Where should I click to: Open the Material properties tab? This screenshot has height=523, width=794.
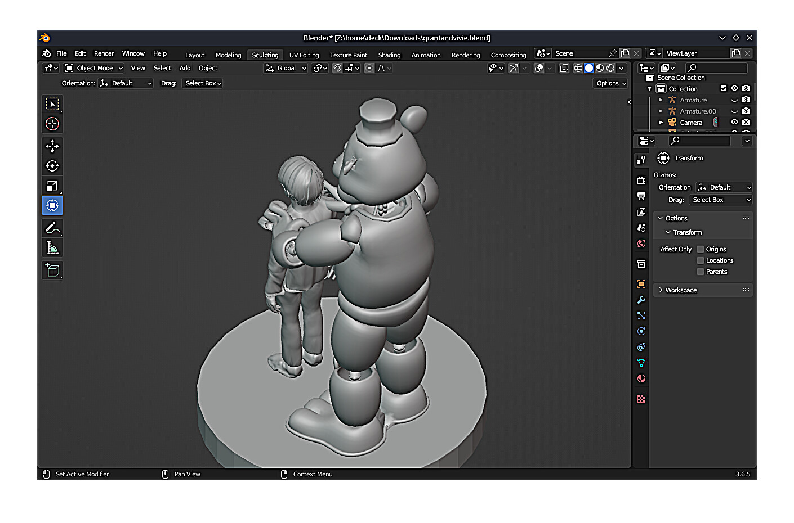pos(641,378)
